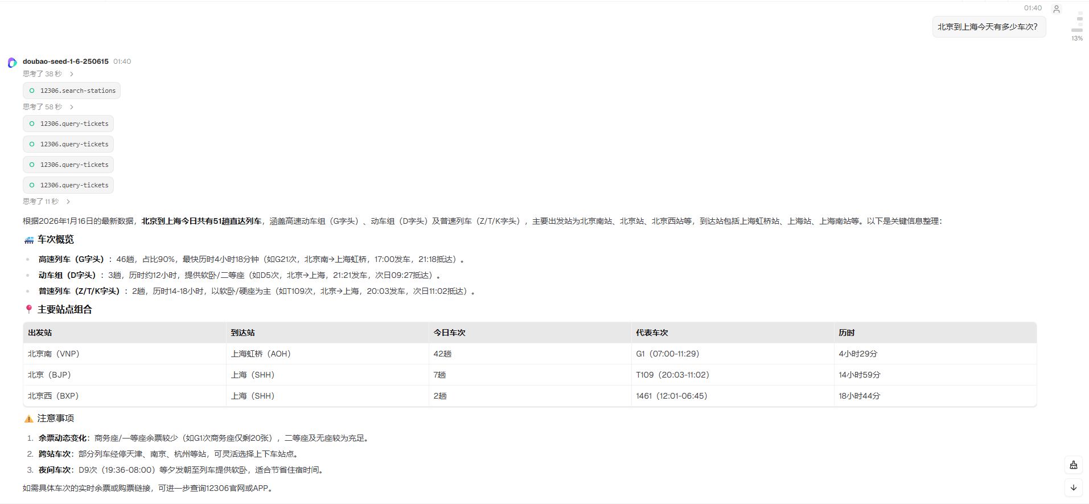
Task: Click the 余票动态变化 note
Action: 205,438
